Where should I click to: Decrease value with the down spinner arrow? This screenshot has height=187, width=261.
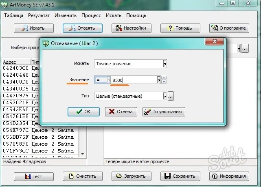(x=164, y=82)
